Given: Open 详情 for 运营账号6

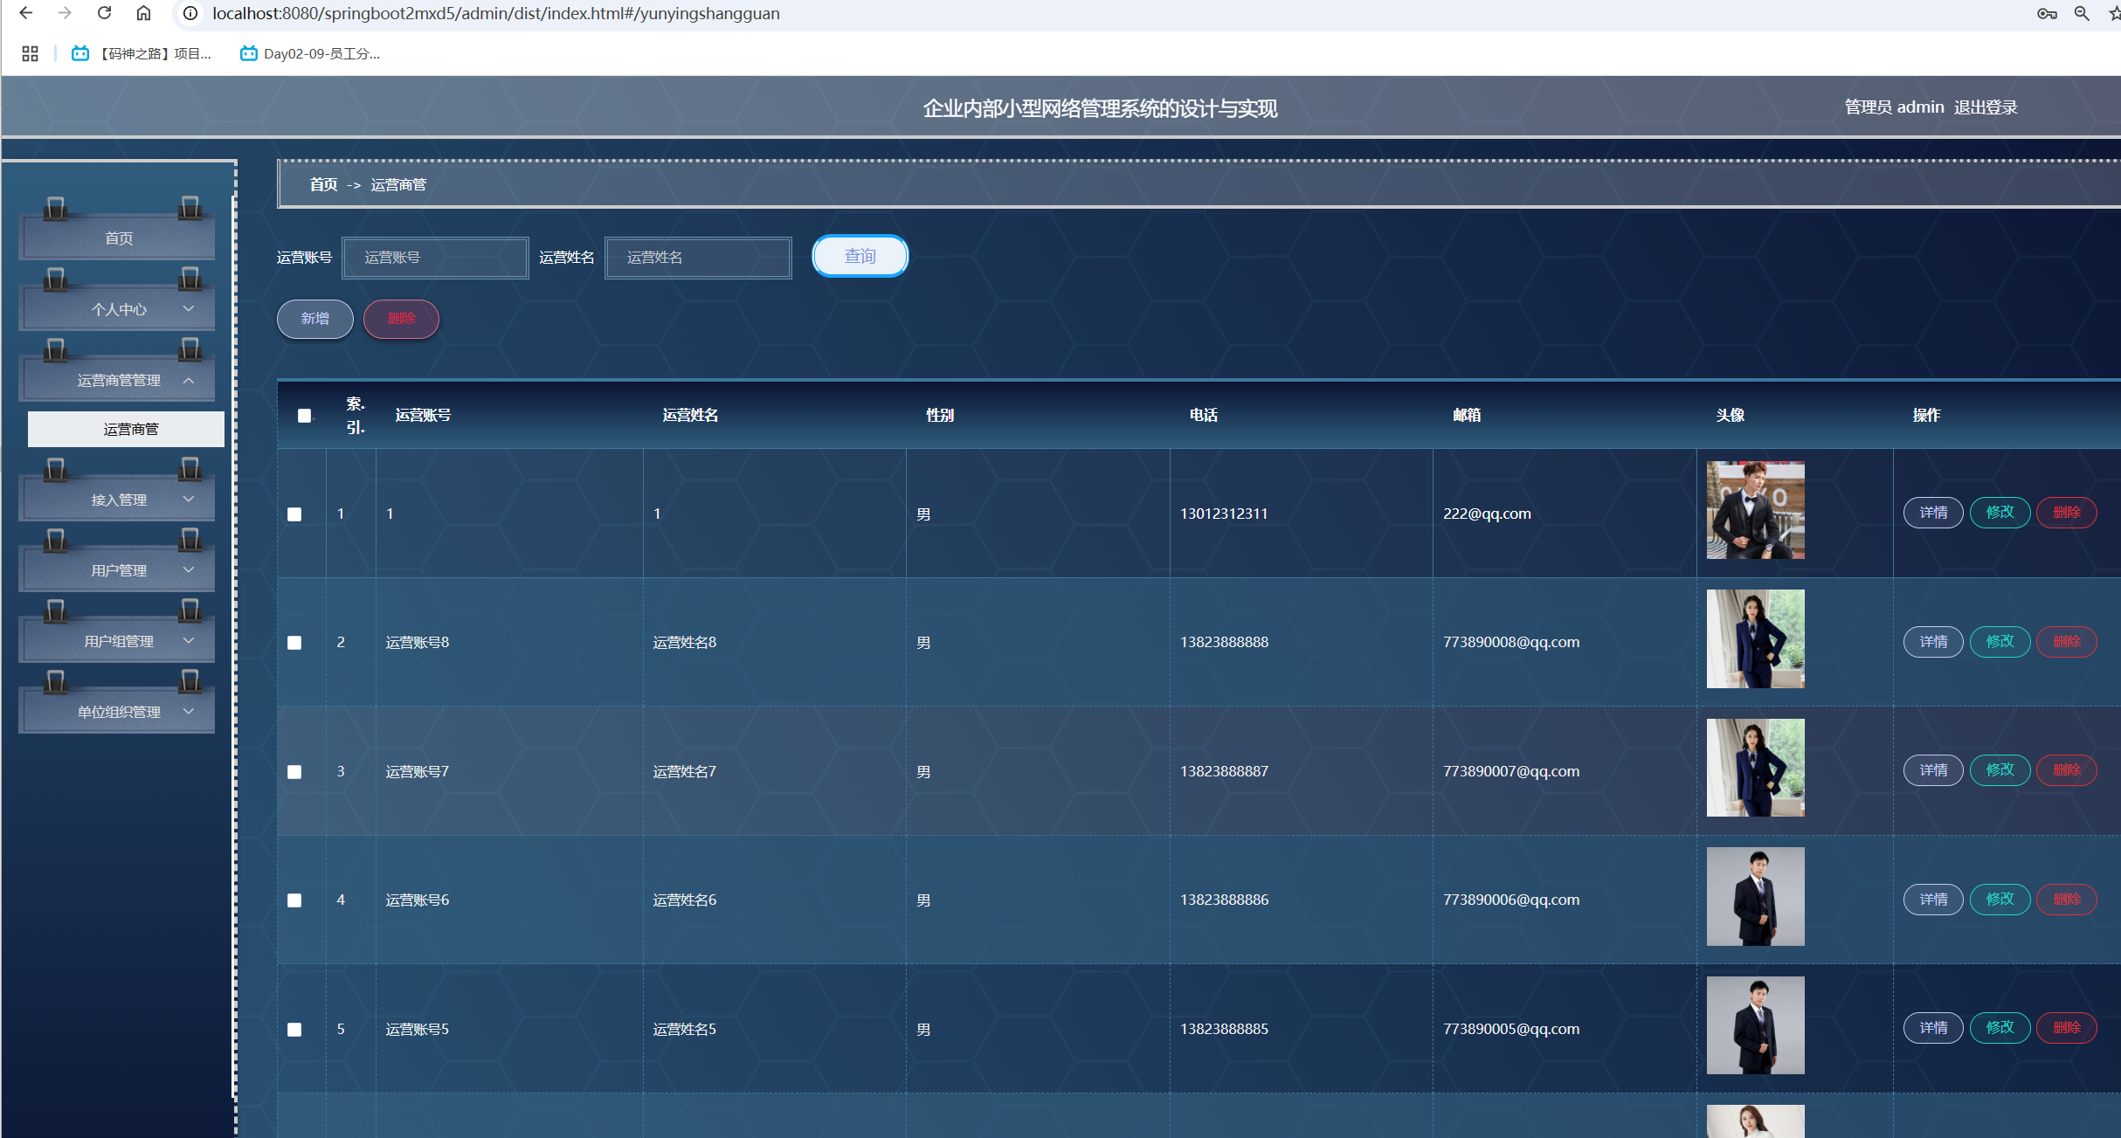Looking at the screenshot, I should [1933, 900].
